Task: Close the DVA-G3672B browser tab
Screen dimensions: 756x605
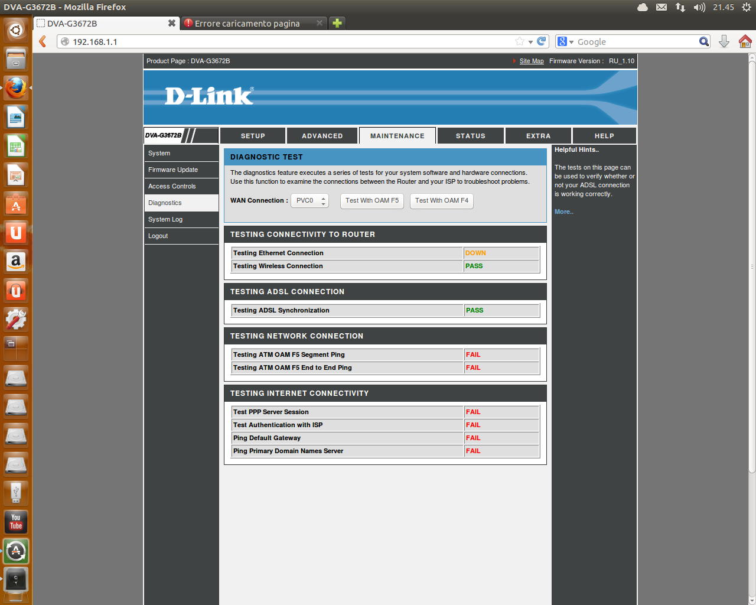Action: [x=172, y=23]
